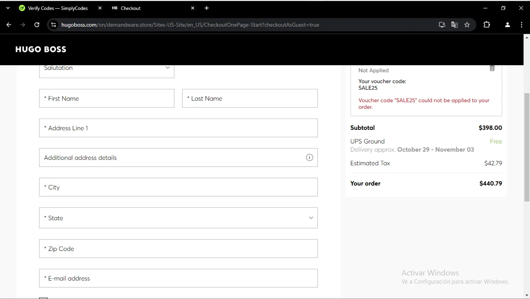Screen dimensions: 530x299
Task: Focus the First Name field
Action: coord(107,98)
